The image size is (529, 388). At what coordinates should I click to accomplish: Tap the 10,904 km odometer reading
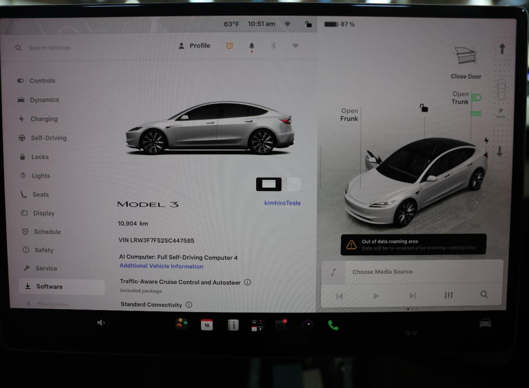133,224
